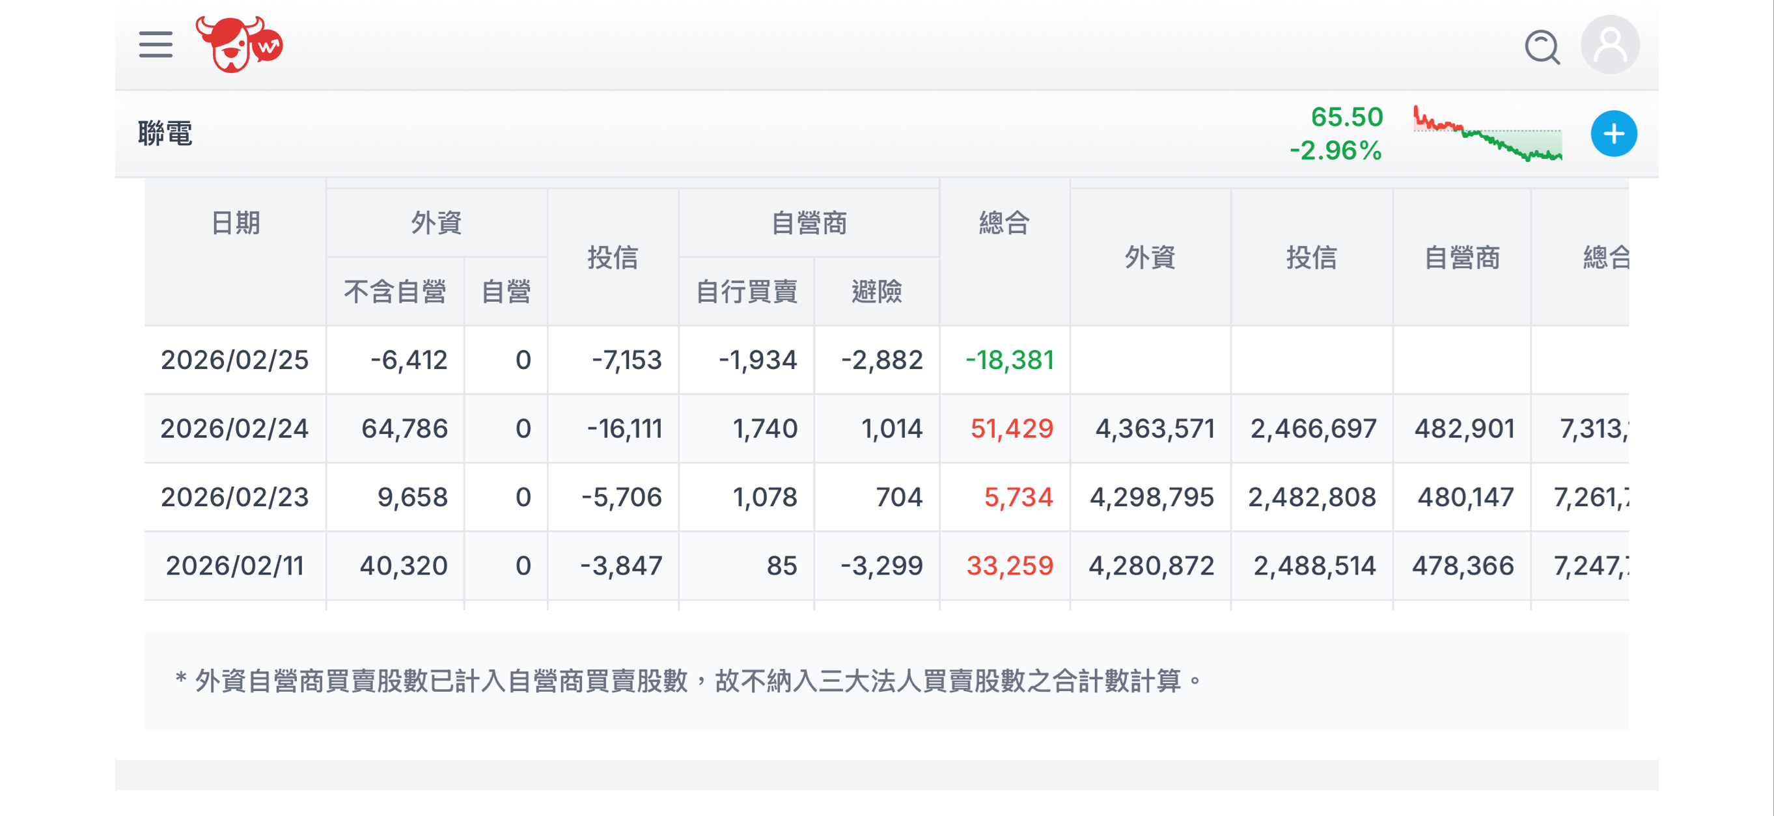Open the mini price trend chart
This screenshot has width=1774, height=816.
pos(1488,134)
